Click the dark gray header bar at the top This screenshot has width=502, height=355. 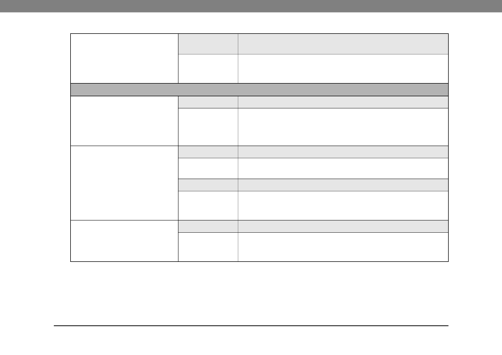[x=251, y=6]
